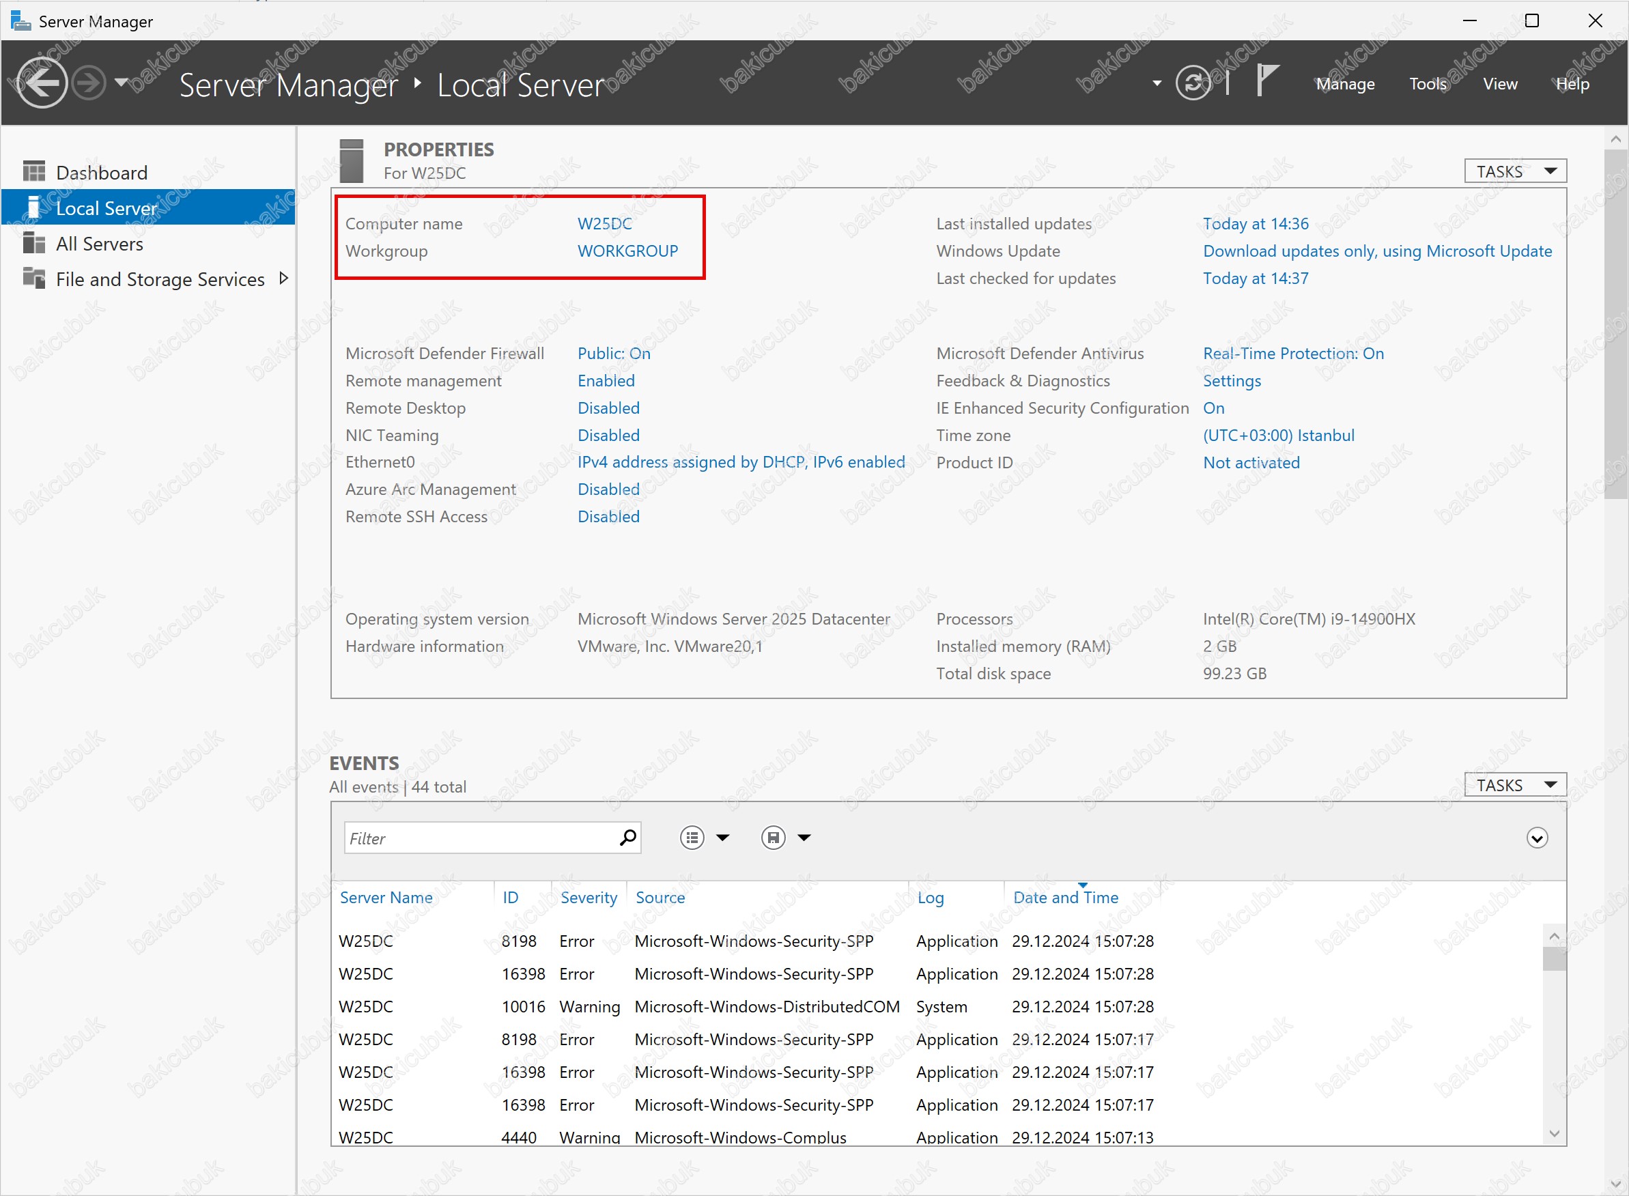The width and height of the screenshot is (1629, 1196).
Task: Select Dashboard in the sidebar
Action: (x=148, y=172)
